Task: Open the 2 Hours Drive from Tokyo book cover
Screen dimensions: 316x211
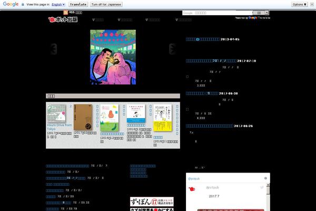Action: 56,113
